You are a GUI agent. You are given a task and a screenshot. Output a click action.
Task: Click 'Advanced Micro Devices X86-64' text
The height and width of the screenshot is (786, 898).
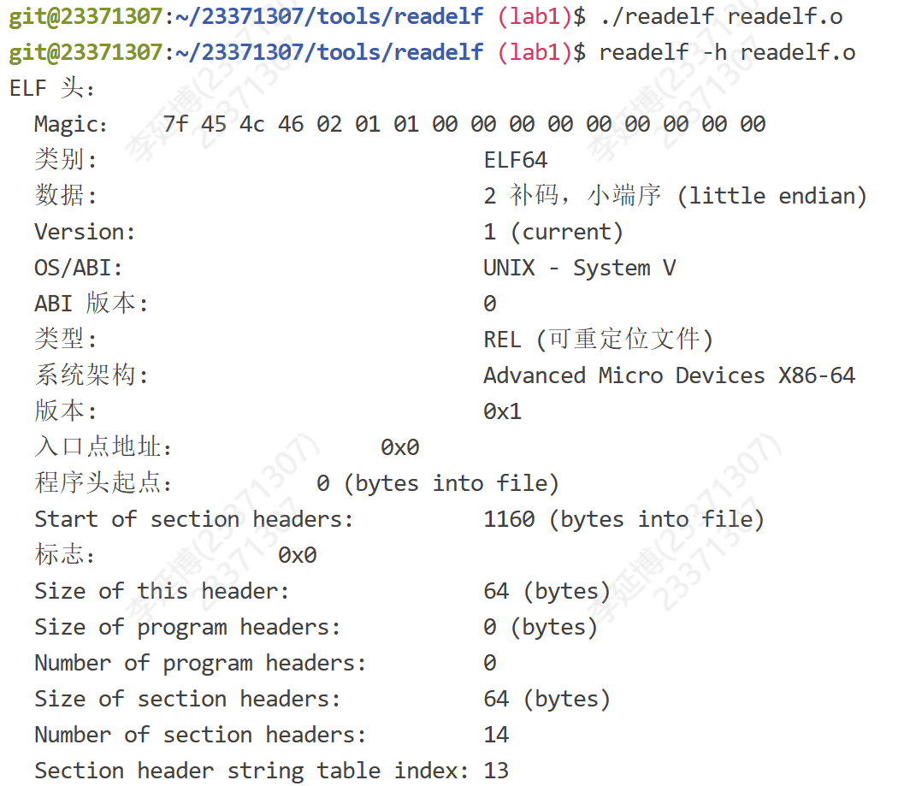tap(669, 375)
